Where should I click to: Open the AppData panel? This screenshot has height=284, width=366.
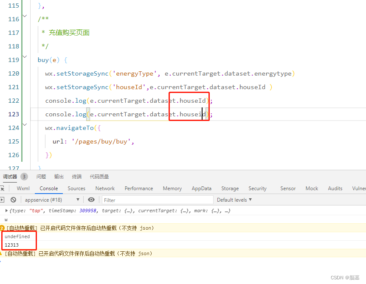pyautogui.click(x=201, y=188)
